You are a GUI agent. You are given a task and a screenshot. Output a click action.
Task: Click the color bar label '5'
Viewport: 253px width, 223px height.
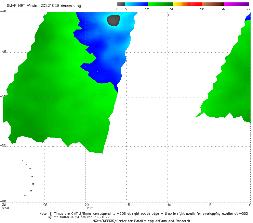pos(126,9)
